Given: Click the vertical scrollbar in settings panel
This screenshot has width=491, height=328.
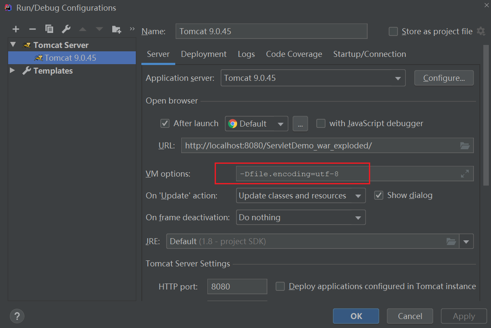Looking at the screenshot, I should [486, 115].
